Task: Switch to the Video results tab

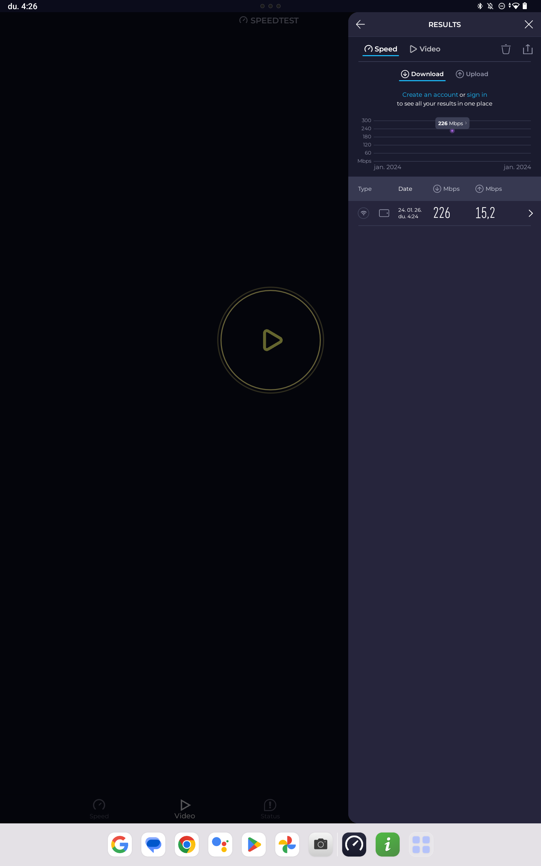Action: click(425, 49)
